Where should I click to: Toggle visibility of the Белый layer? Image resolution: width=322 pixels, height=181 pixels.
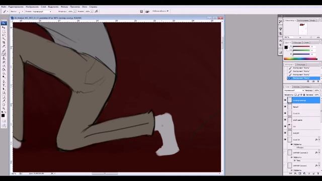(x=285, y=107)
